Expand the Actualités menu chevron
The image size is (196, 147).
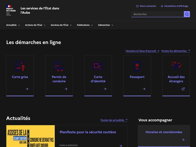tap(19, 25)
